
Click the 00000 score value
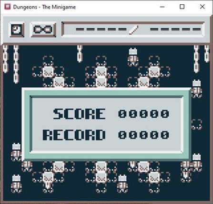143,114
